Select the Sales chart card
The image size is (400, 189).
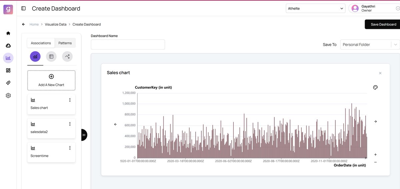[51, 104]
